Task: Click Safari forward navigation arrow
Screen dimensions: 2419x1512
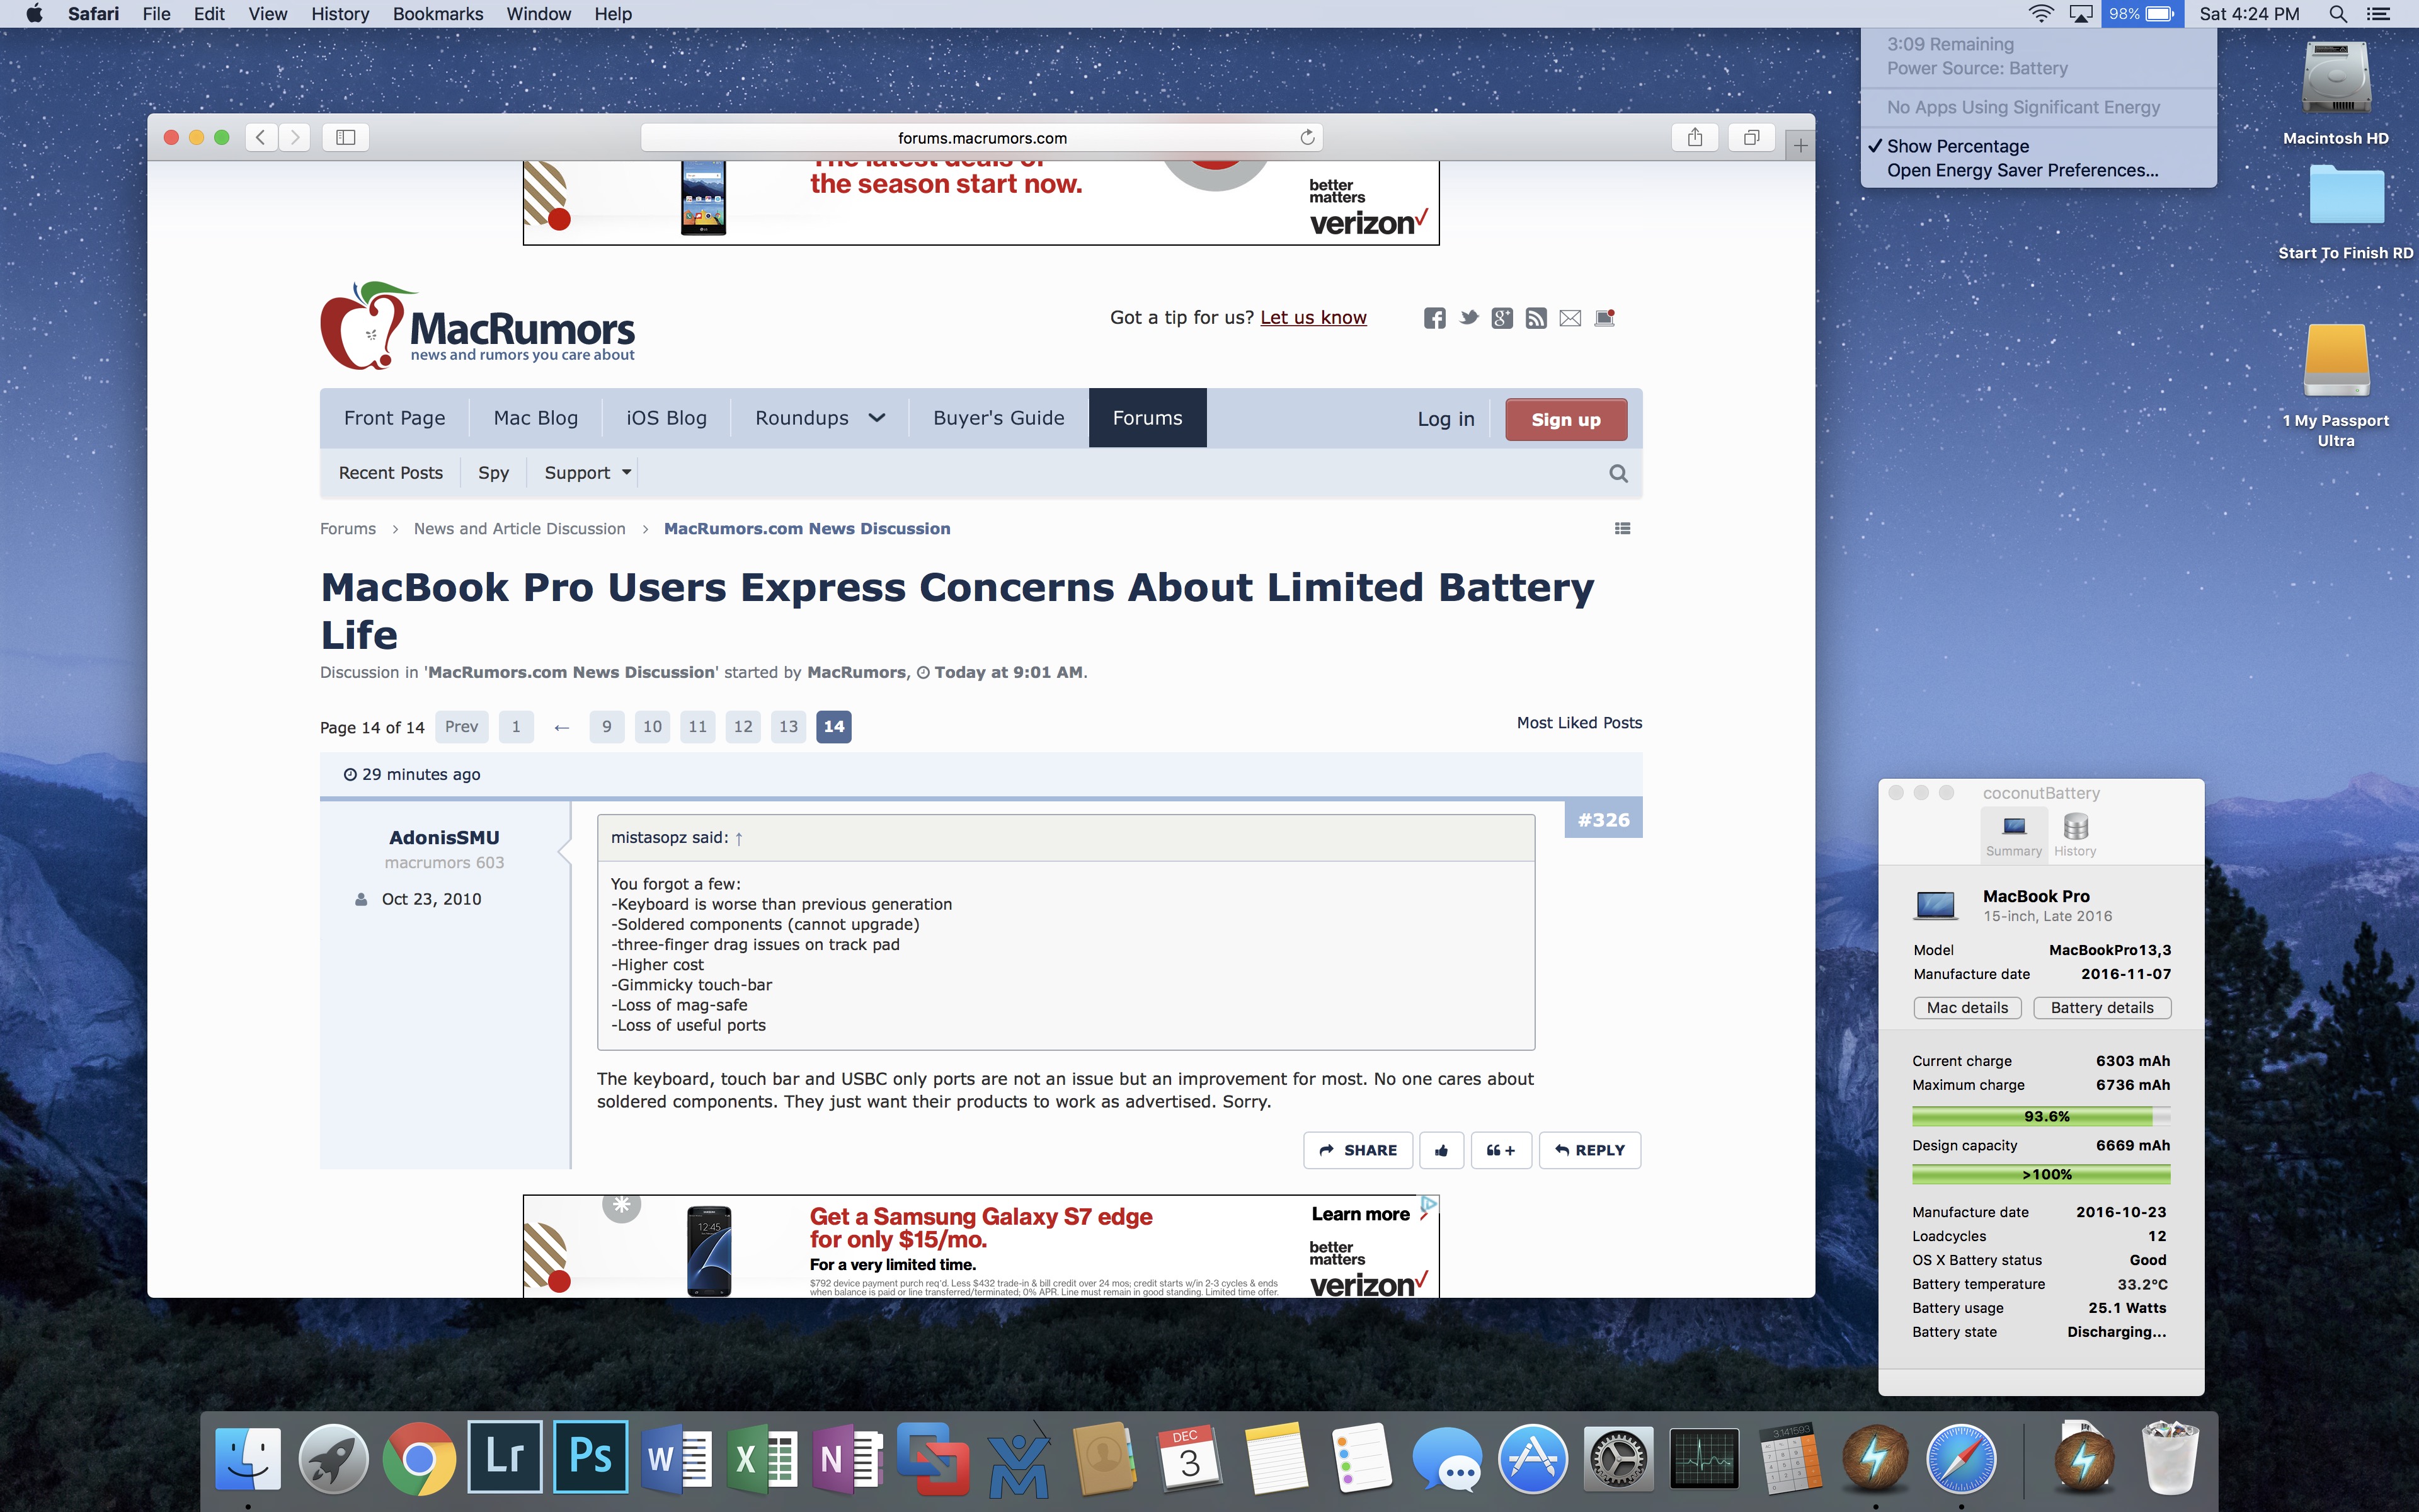Action: click(295, 137)
